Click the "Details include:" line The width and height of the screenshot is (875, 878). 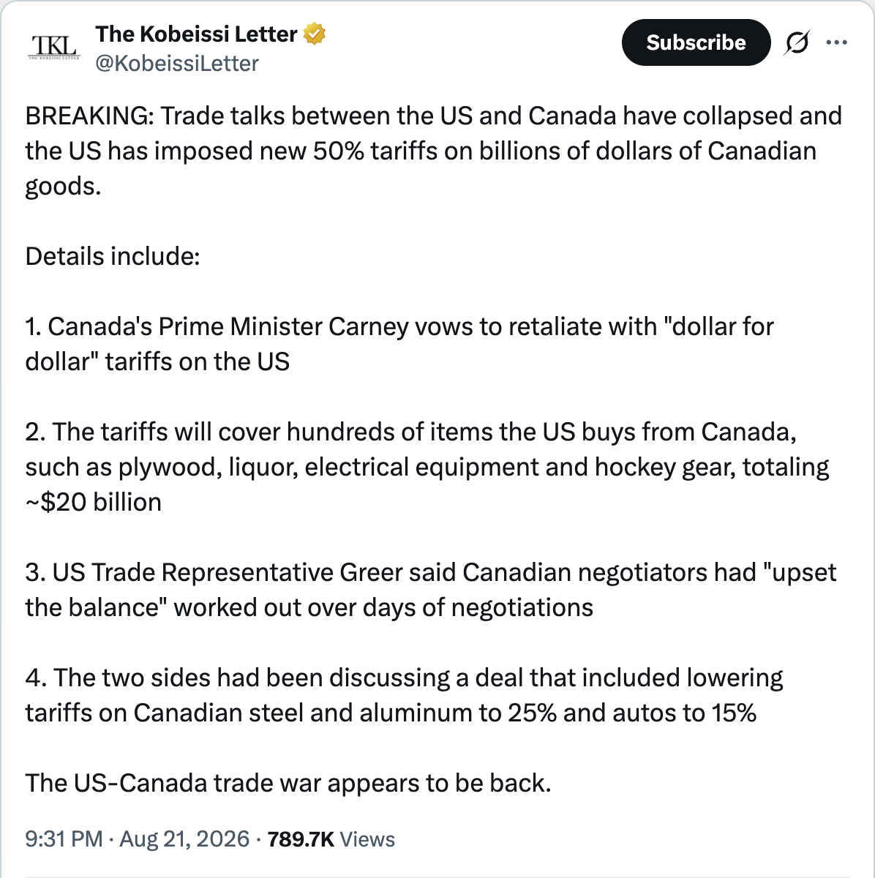113,256
